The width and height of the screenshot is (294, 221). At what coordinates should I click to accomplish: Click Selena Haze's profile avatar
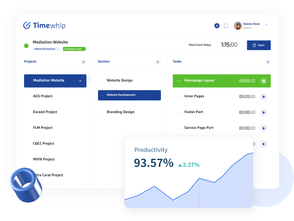(238, 26)
